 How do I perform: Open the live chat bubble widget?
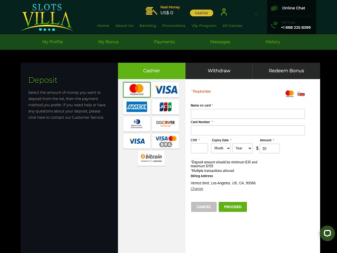[327, 233]
